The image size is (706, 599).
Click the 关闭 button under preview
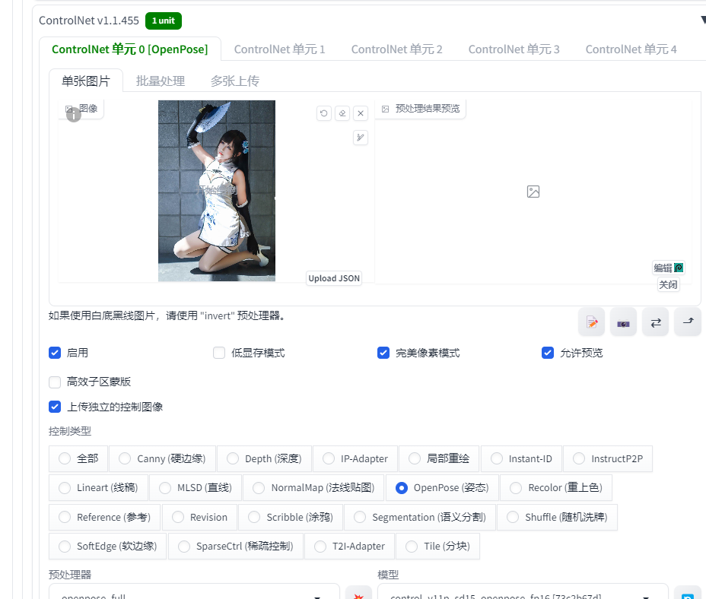click(x=668, y=285)
